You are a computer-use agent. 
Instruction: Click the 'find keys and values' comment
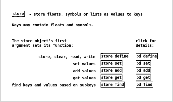pos(54,85)
